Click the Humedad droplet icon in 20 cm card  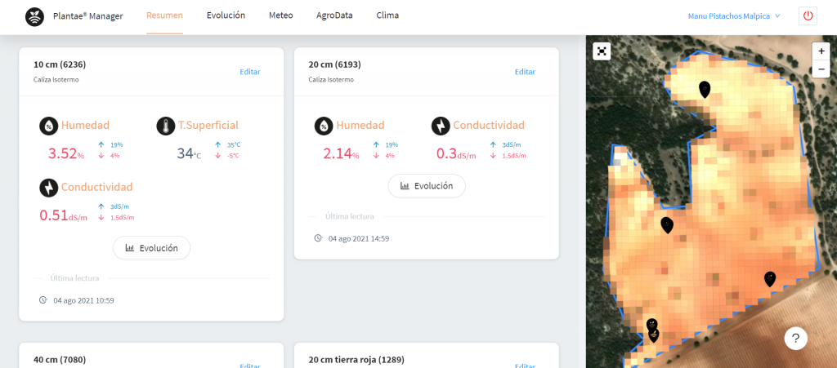coord(324,126)
